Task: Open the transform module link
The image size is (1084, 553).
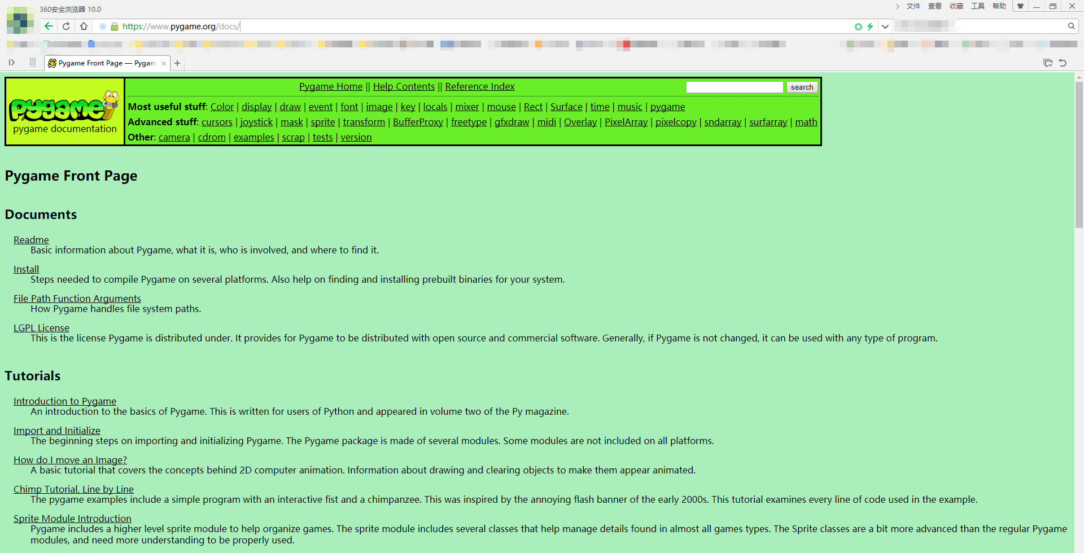Action: click(364, 122)
